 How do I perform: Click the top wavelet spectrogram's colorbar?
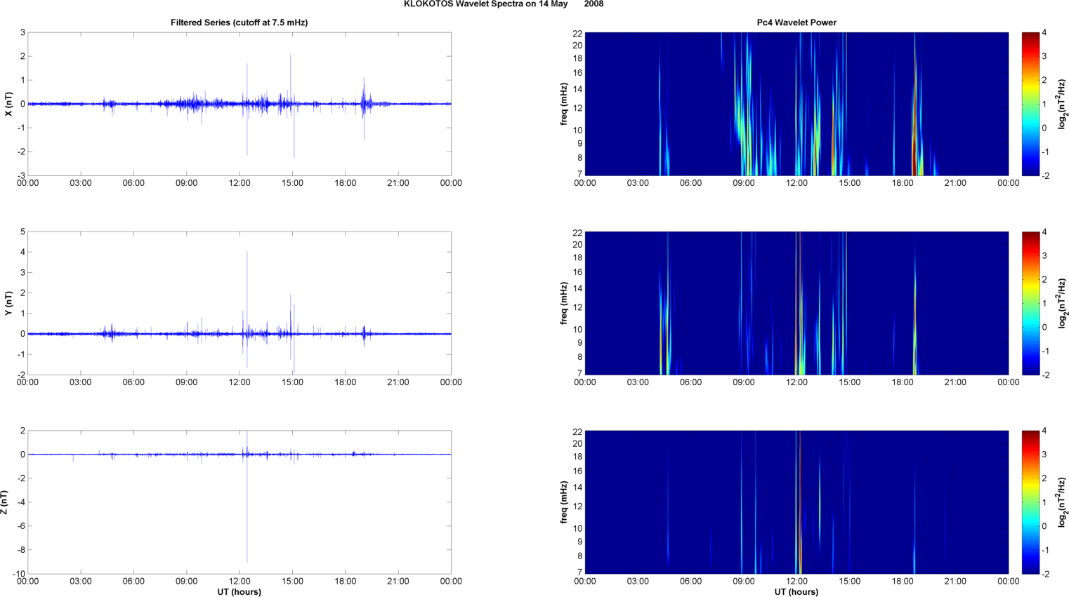click(1030, 104)
